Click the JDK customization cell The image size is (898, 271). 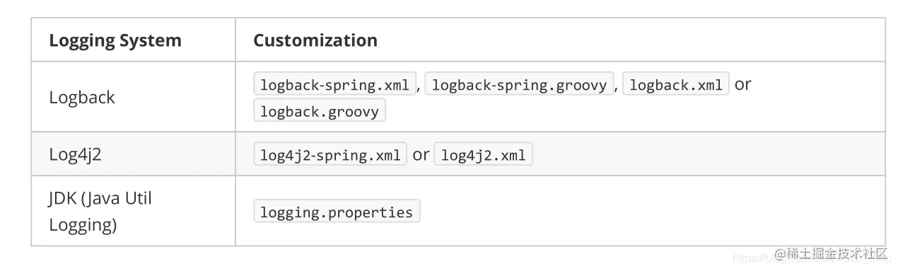[x=560, y=212]
